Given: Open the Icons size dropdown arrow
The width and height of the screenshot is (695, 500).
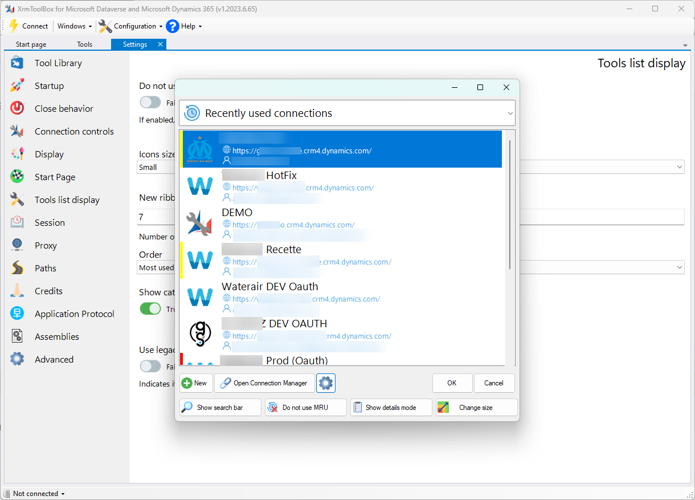Looking at the screenshot, I should point(680,167).
